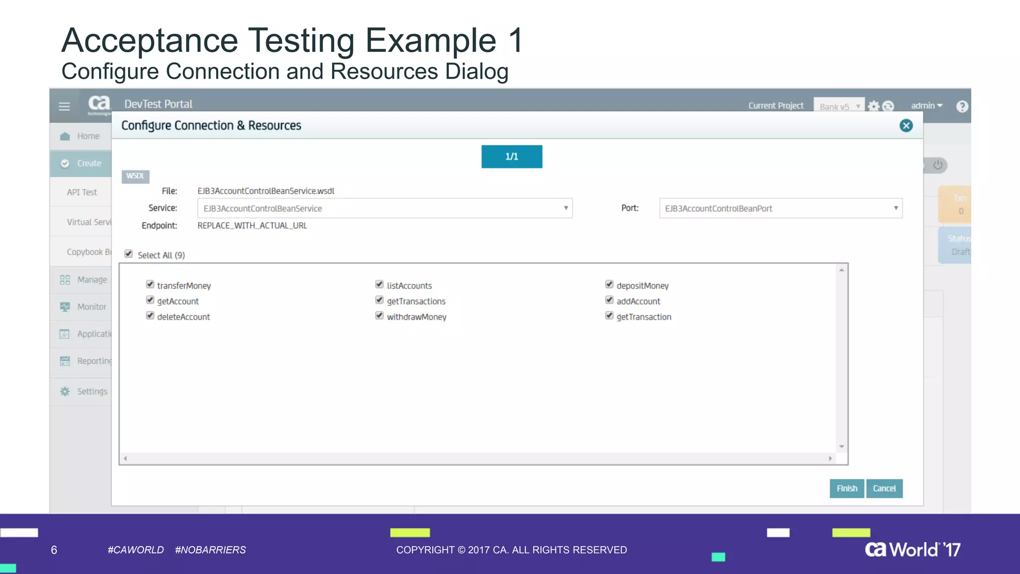
Task: Click the Status Draft card behind dialog
Action: coord(955,245)
